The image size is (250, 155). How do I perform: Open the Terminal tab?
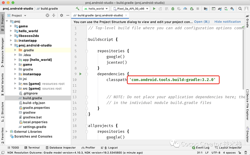pyautogui.click(x=32, y=147)
